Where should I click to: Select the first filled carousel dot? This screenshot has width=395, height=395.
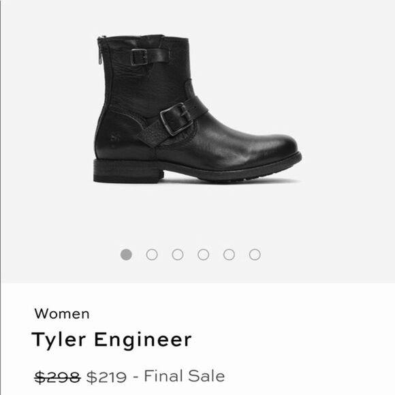[126, 255]
